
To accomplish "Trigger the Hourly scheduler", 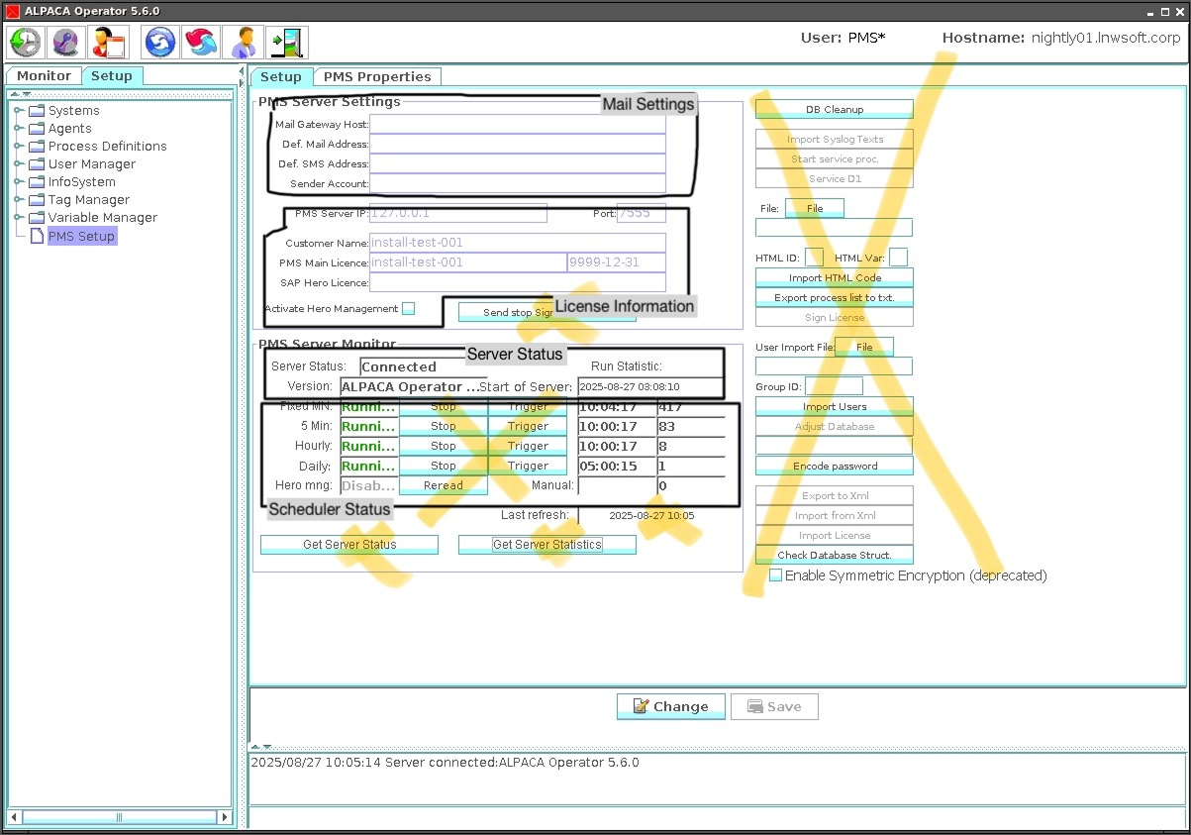I will coord(528,446).
